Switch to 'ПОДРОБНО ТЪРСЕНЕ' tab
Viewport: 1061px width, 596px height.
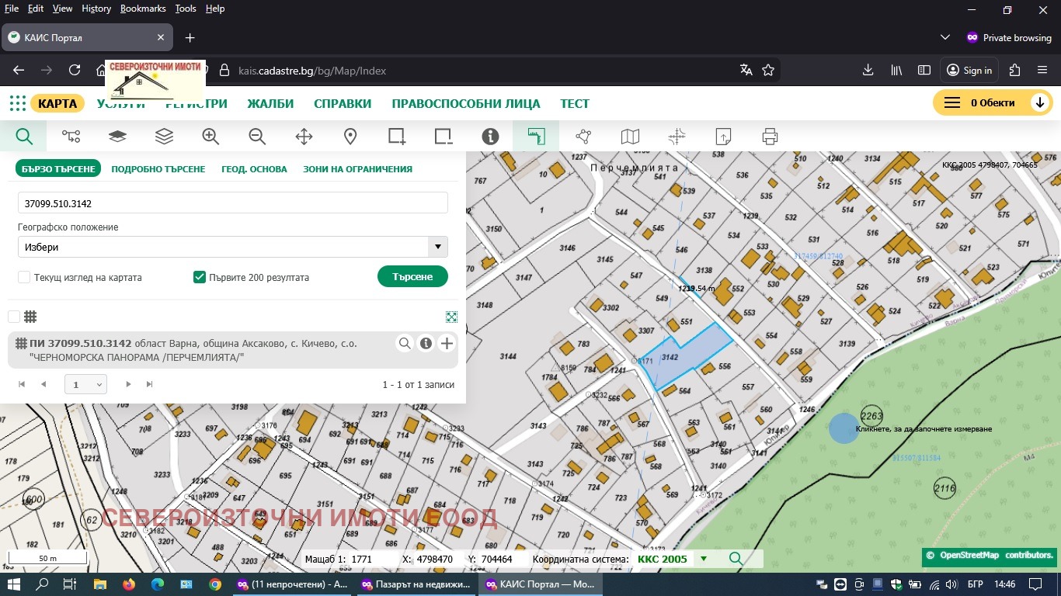[158, 168]
